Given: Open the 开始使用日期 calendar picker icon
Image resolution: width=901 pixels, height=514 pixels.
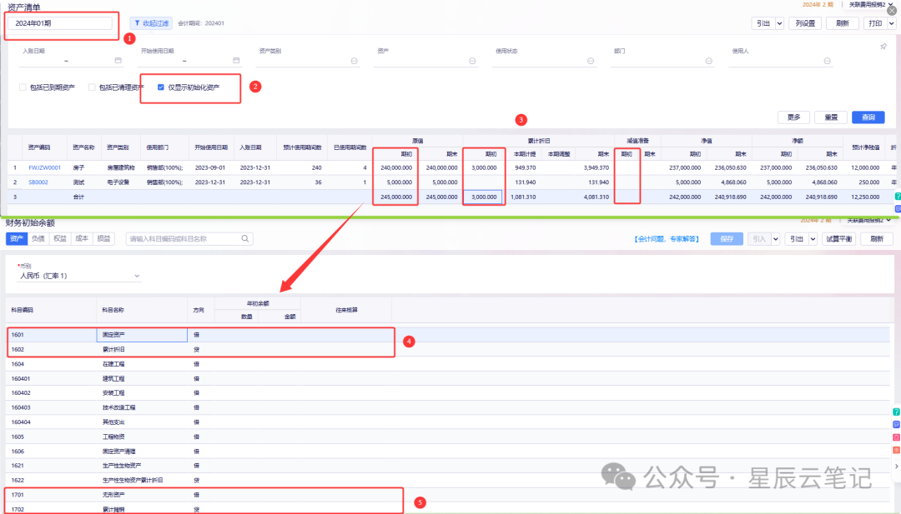Looking at the screenshot, I should [236, 60].
